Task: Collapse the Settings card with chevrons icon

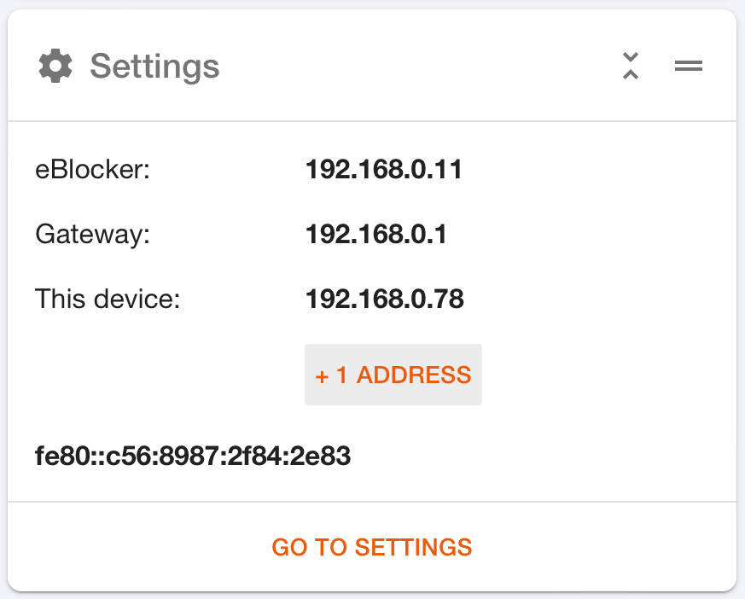Action: tap(631, 66)
